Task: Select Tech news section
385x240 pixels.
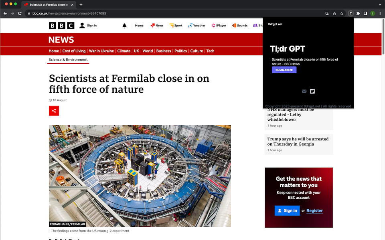Action: [x=210, y=51]
